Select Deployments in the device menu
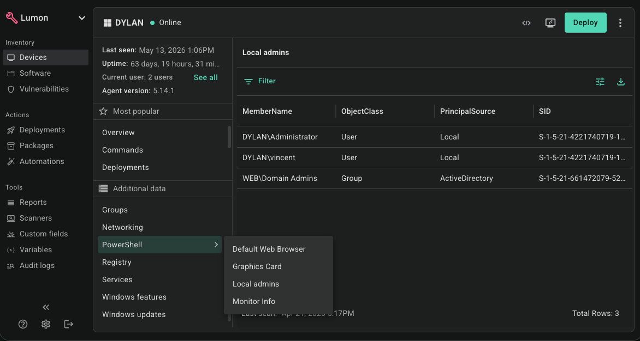 coord(125,168)
